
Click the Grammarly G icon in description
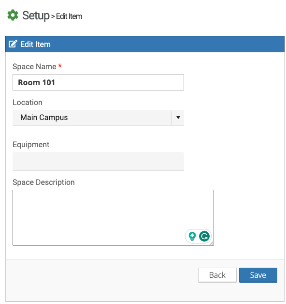click(x=204, y=236)
